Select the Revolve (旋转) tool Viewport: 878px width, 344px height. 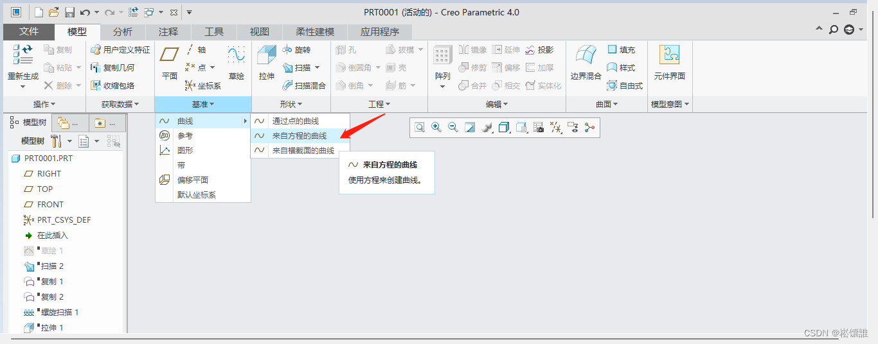tap(296, 50)
